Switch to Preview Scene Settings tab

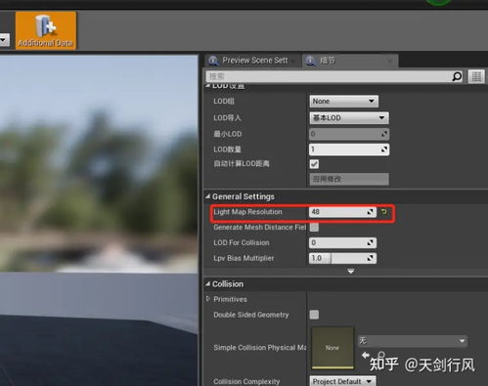click(x=252, y=61)
